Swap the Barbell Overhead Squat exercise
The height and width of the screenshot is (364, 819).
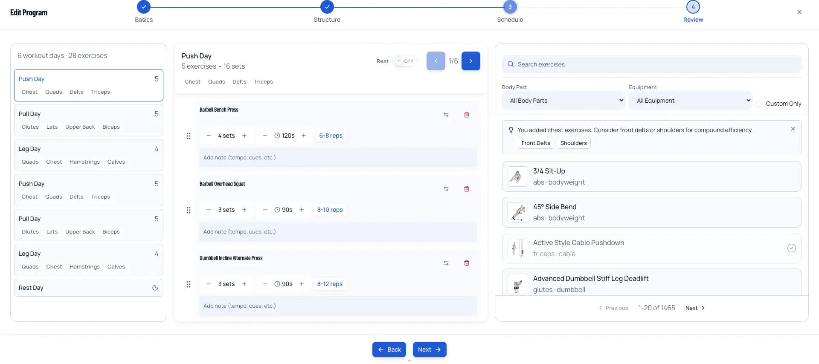tap(446, 189)
